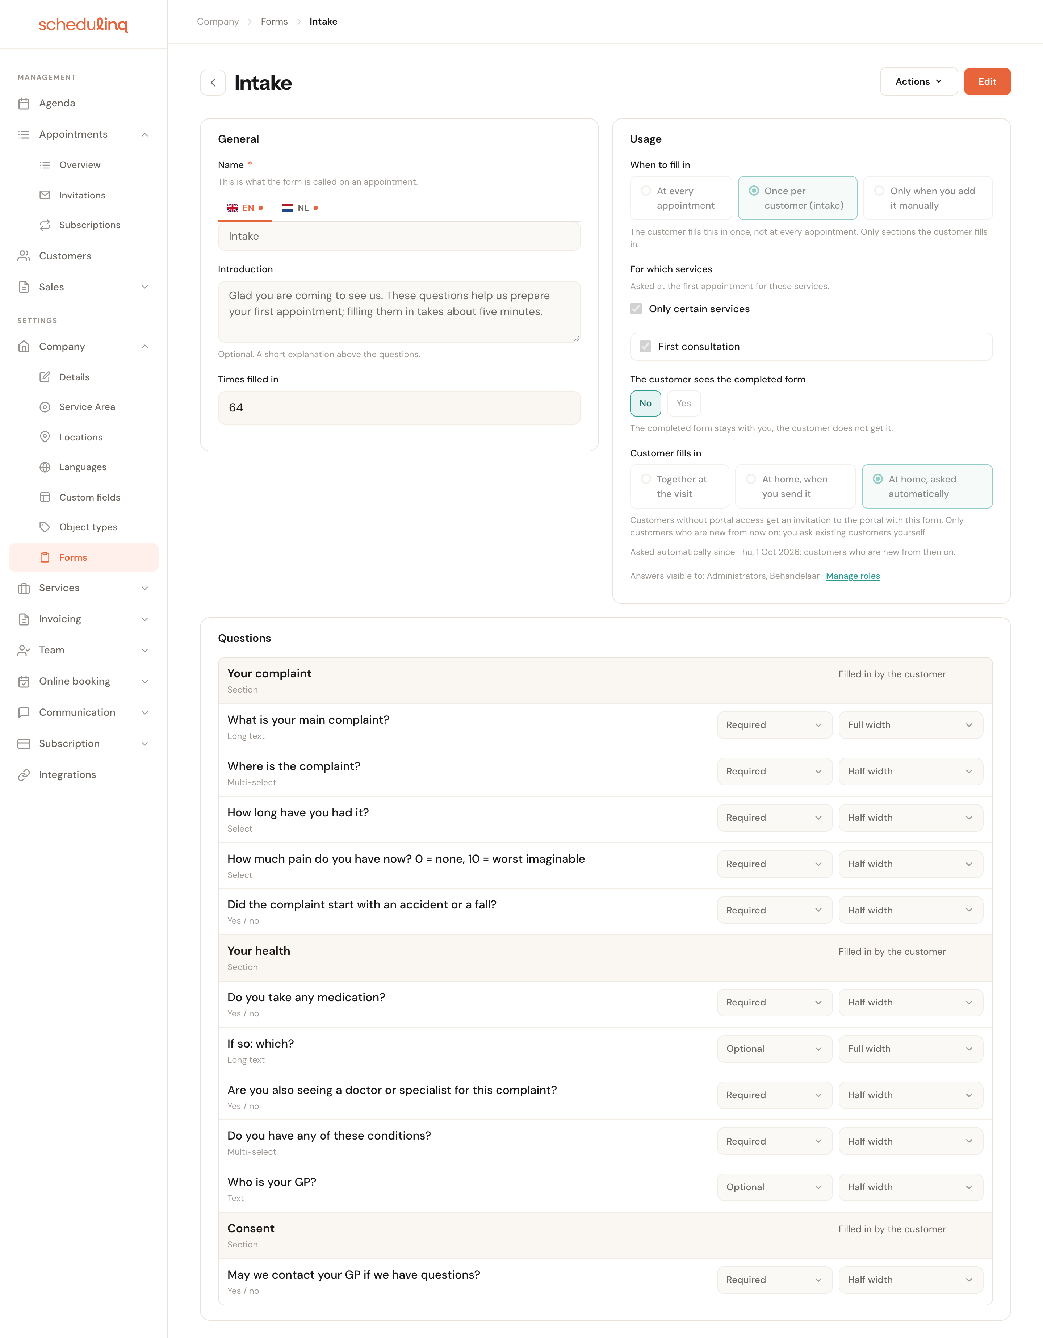The height and width of the screenshot is (1338, 1043).
Task: Click the Subscriptions repeat icon
Action: 45,225
